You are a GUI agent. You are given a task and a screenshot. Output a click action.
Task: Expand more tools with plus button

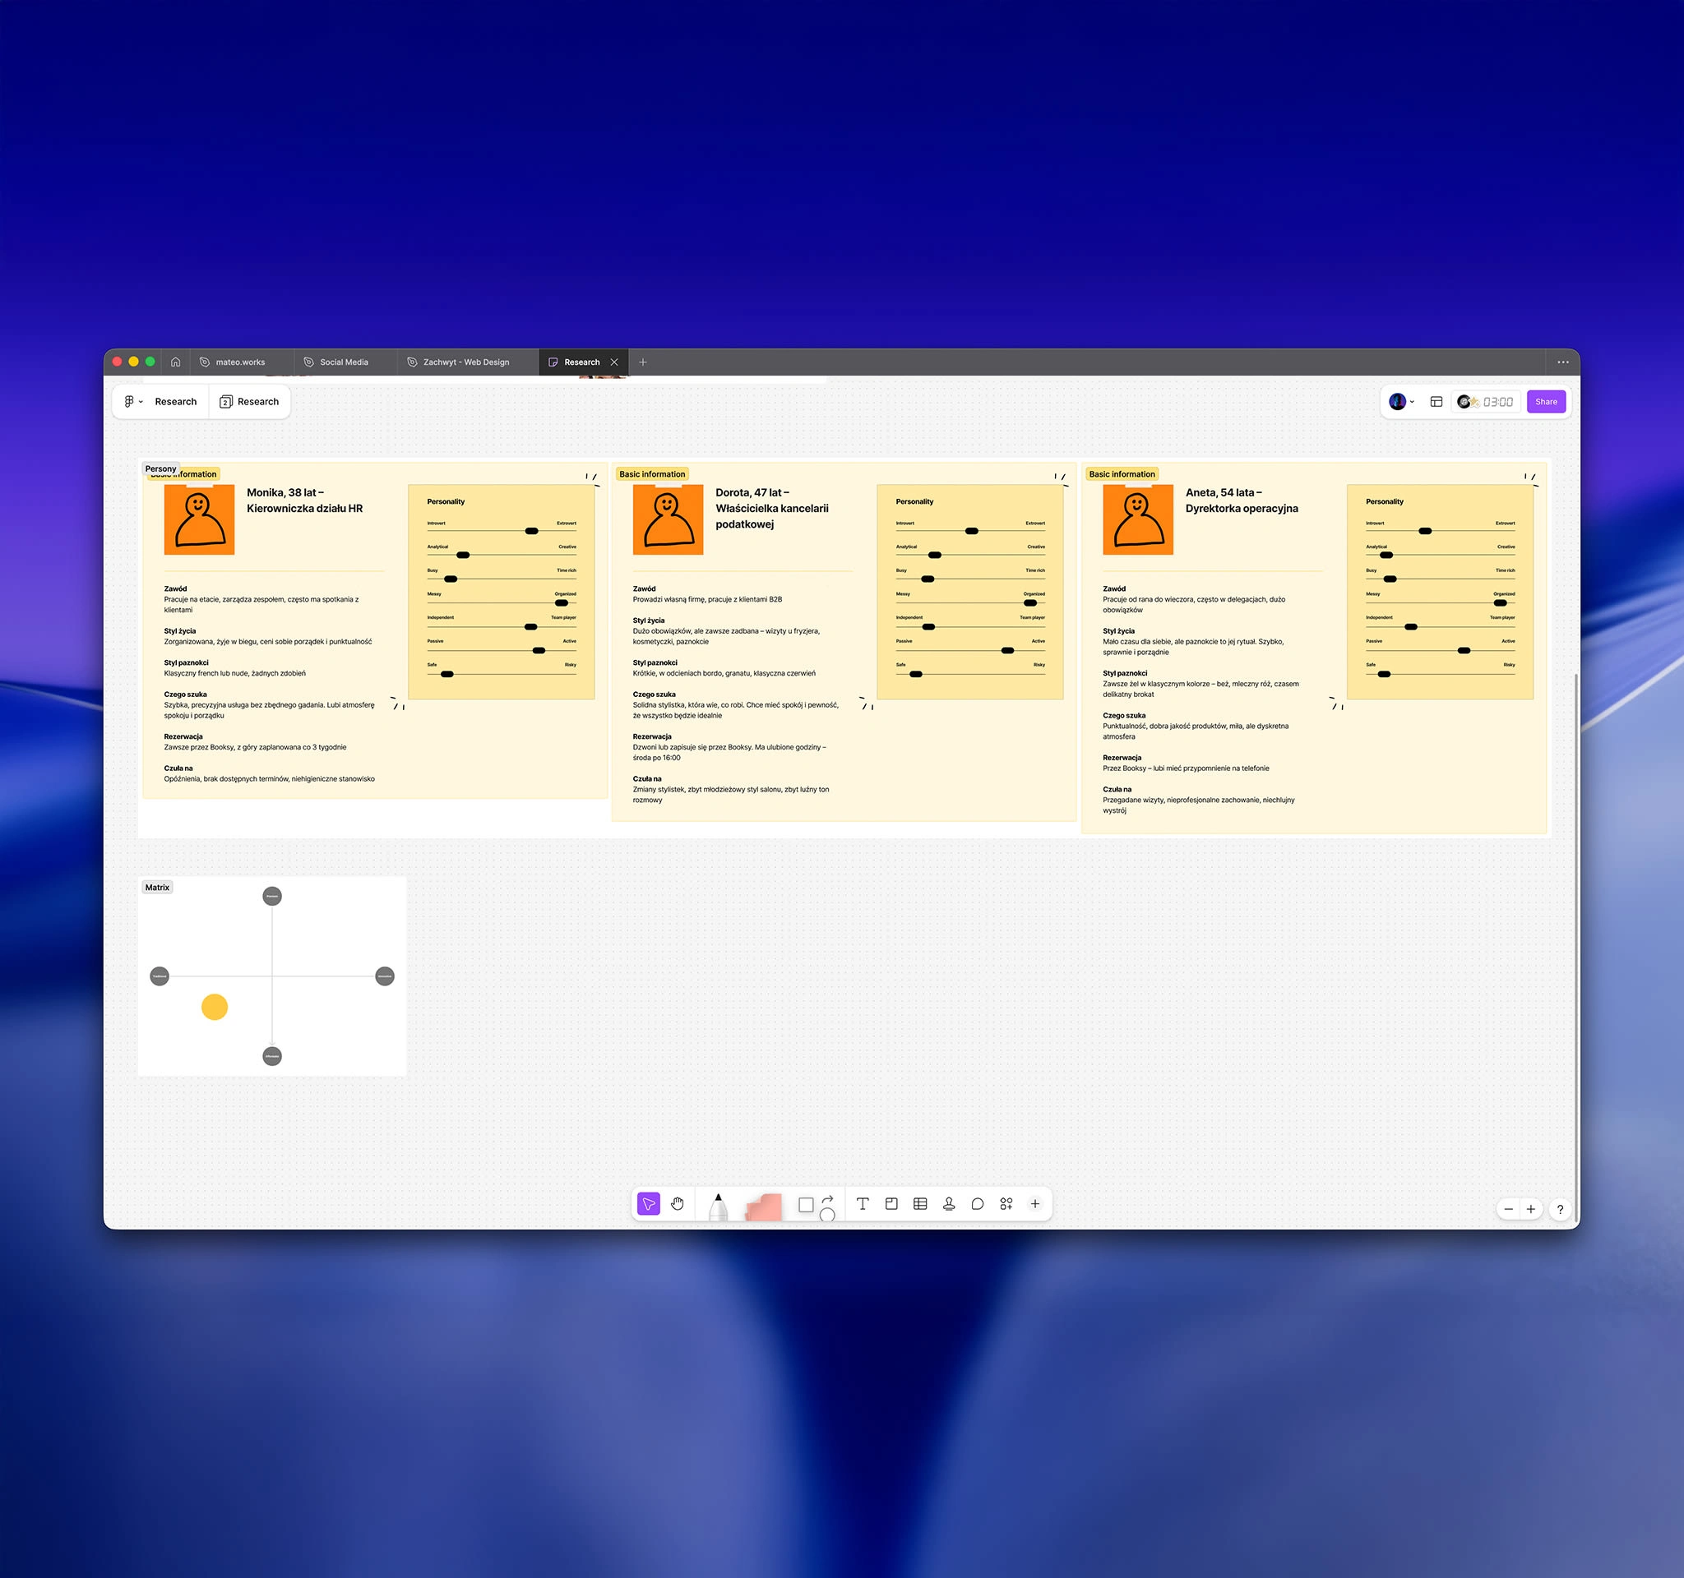coord(1035,1203)
